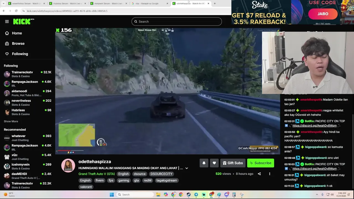Open Snipping Tool from taskbar

[x=242, y=195]
